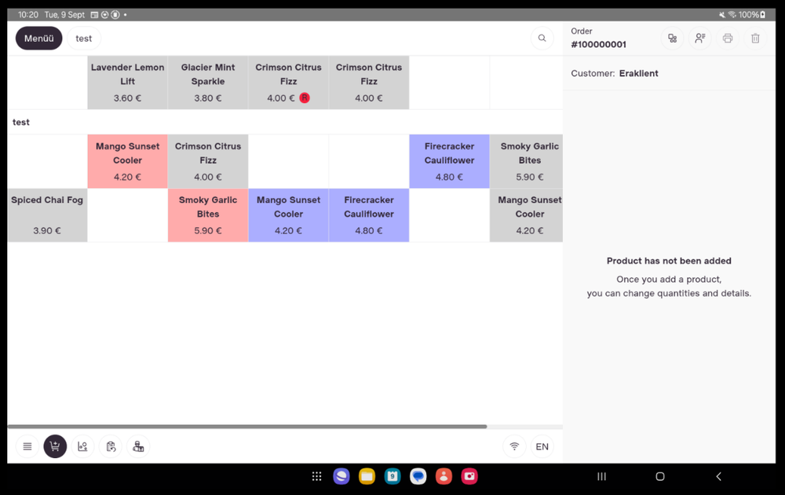Show recent apps via navigation bar
785x495 pixels.
pos(602,476)
